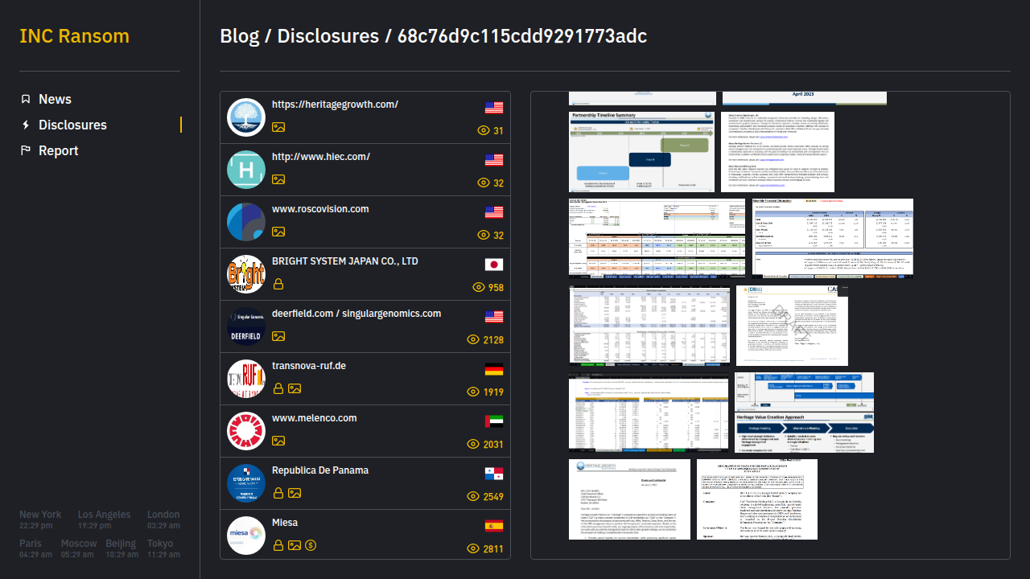The height and width of the screenshot is (579, 1030).
Task: Click the New York clock entry
Action: [x=40, y=519]
